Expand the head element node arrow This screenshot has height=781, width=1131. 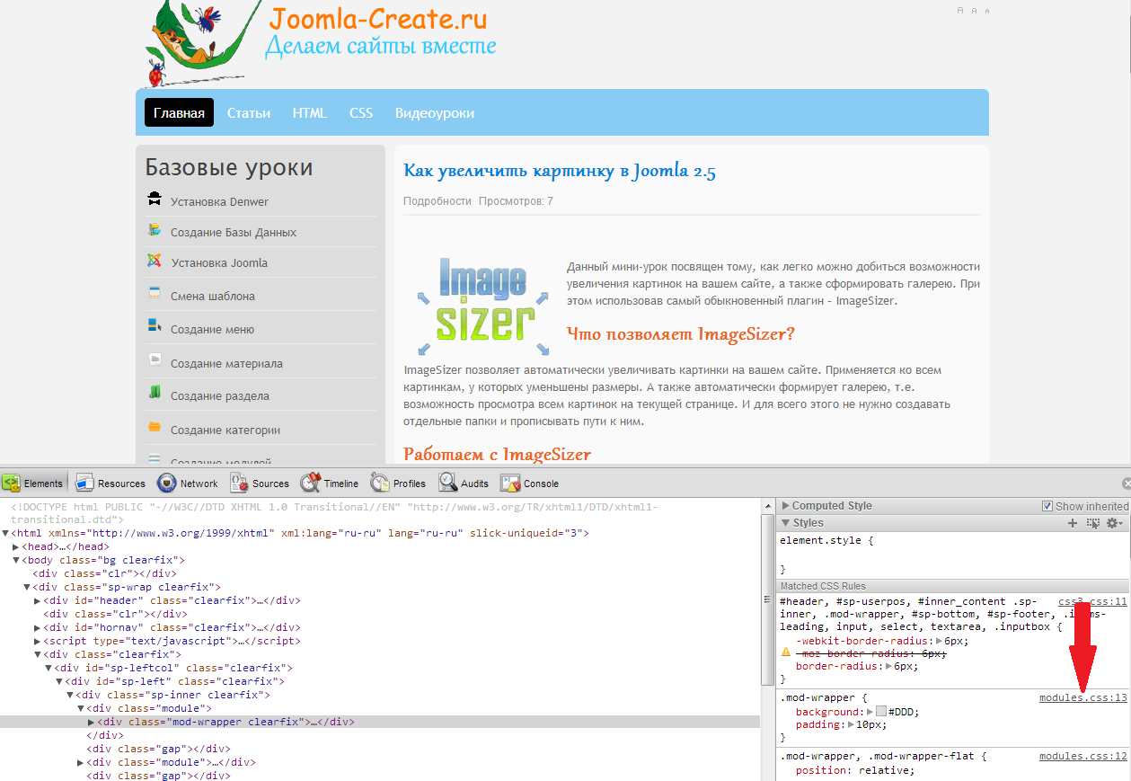(15, 546)
